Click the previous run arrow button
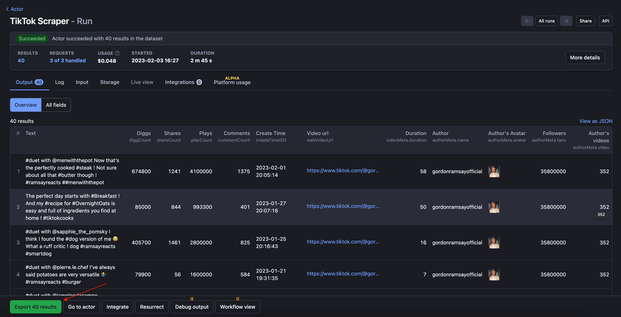This screenshot has width=621, height=317. 527,21
